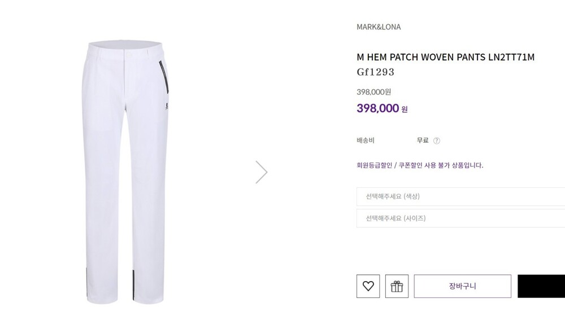Click the 배송비 shipping label
Screen dimensions: 565x320
point(366,141)
